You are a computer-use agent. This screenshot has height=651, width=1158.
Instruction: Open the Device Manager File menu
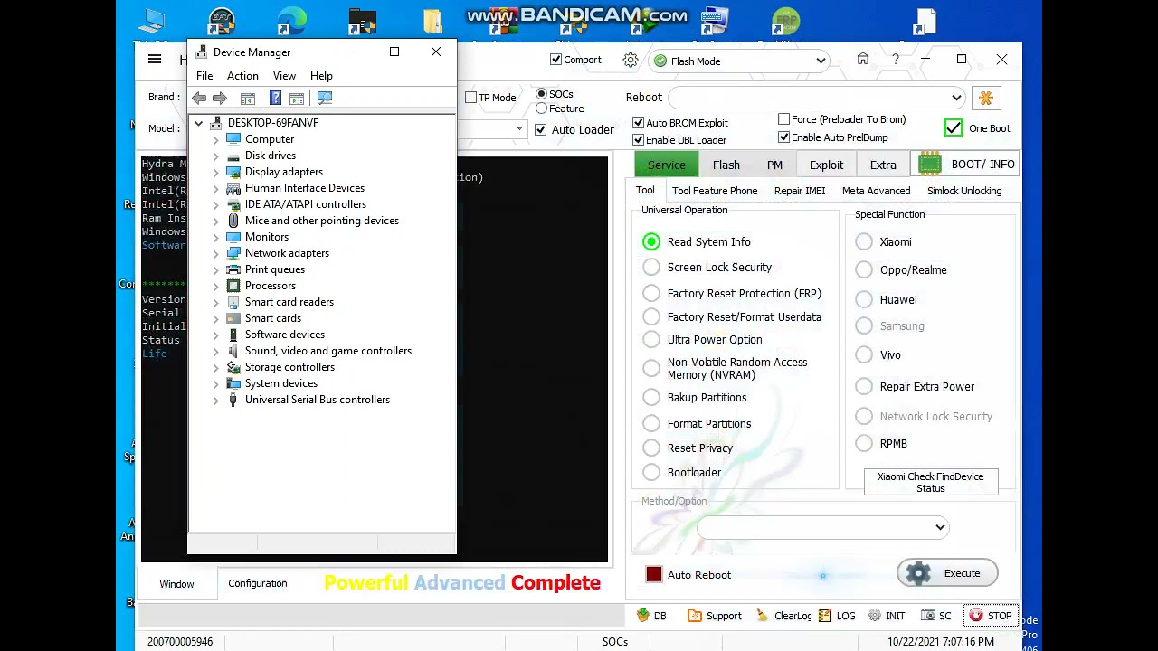point(204,76)
